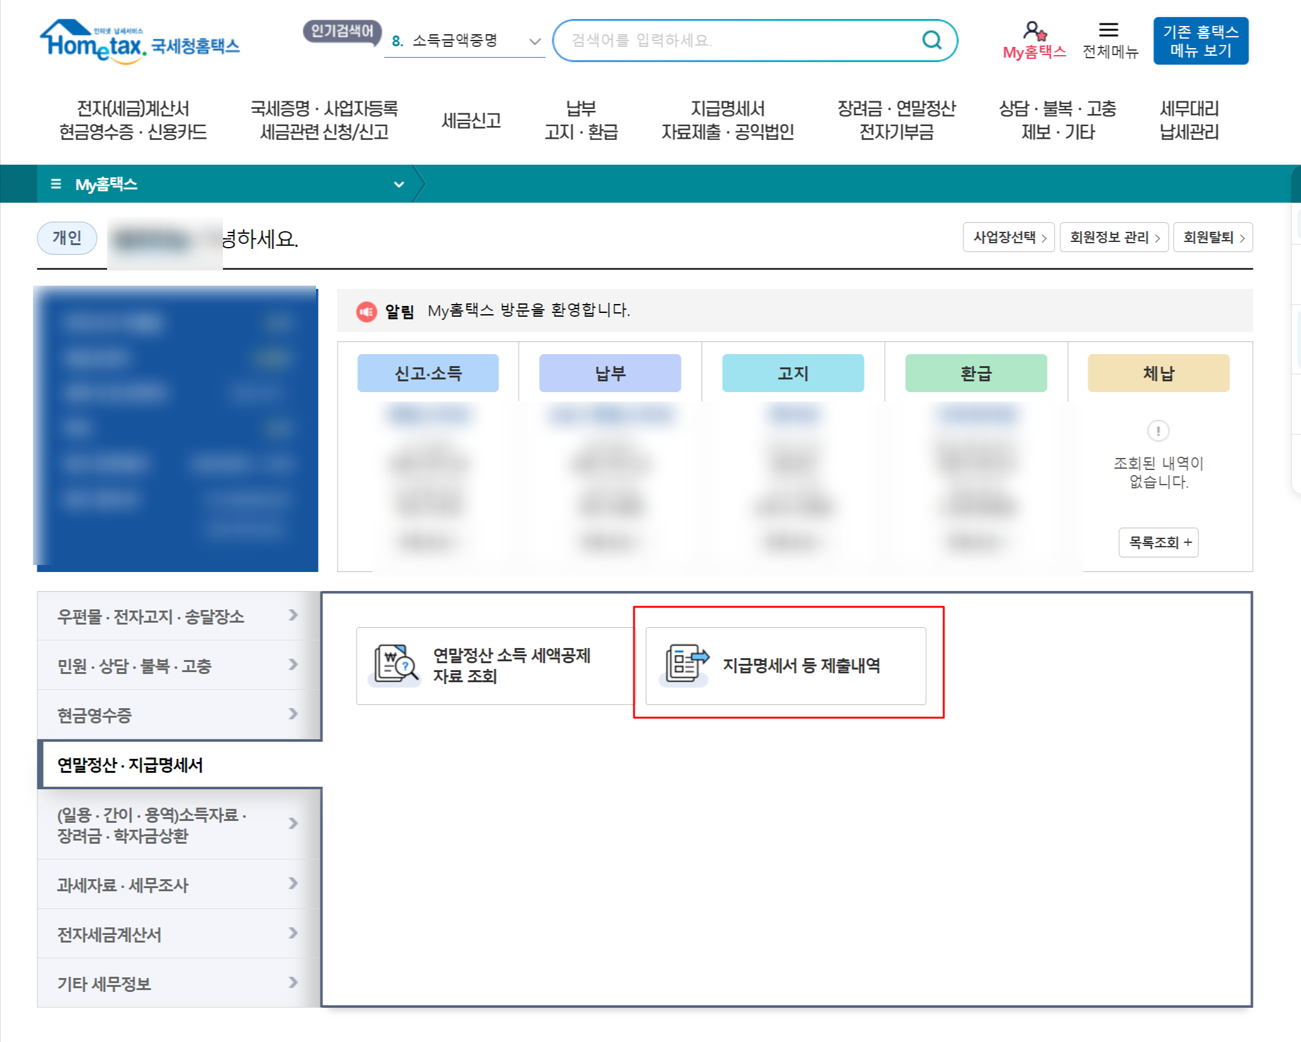Click 기존 홈택스 메뉴 보기 button
This screenshot has height=1042, width=1301.
click(1200, 41)
